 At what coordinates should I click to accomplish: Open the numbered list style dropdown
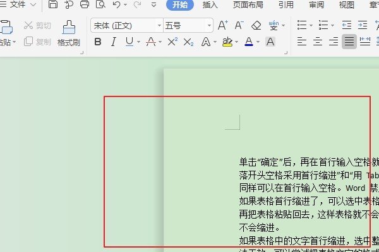pos(332,25)
